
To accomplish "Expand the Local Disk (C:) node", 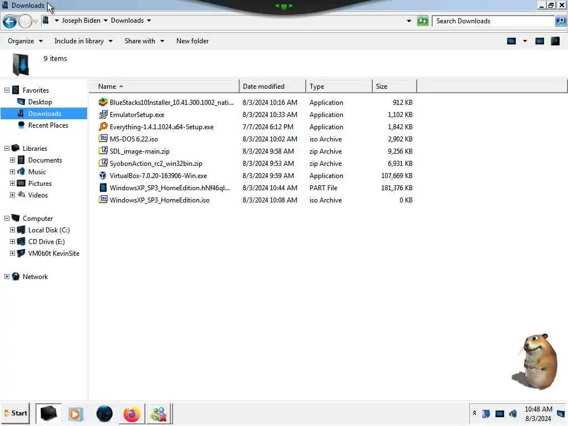I will click(12, 230).
